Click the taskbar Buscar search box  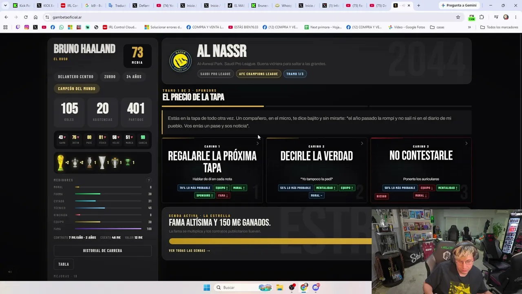(x=243, y=287)
